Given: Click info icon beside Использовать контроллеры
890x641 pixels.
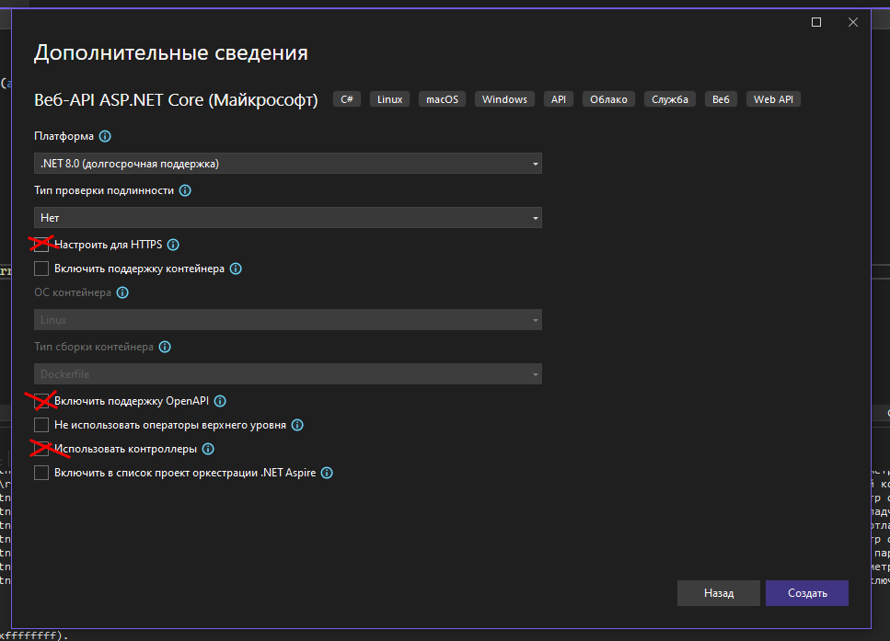Looking at the screenshot, I should pos(208,449).
